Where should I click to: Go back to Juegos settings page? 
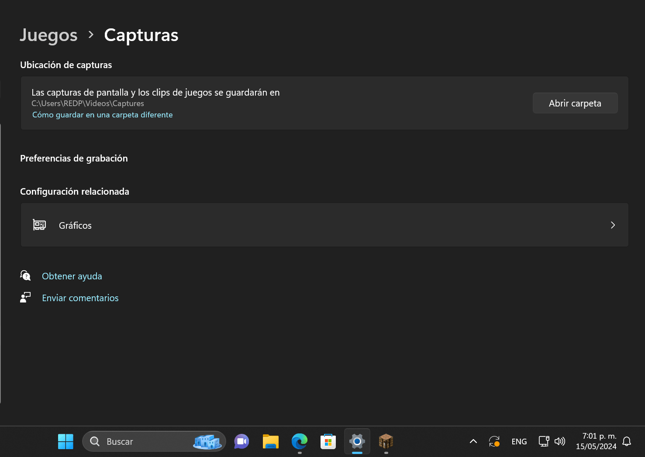click(x=48, y=35)
